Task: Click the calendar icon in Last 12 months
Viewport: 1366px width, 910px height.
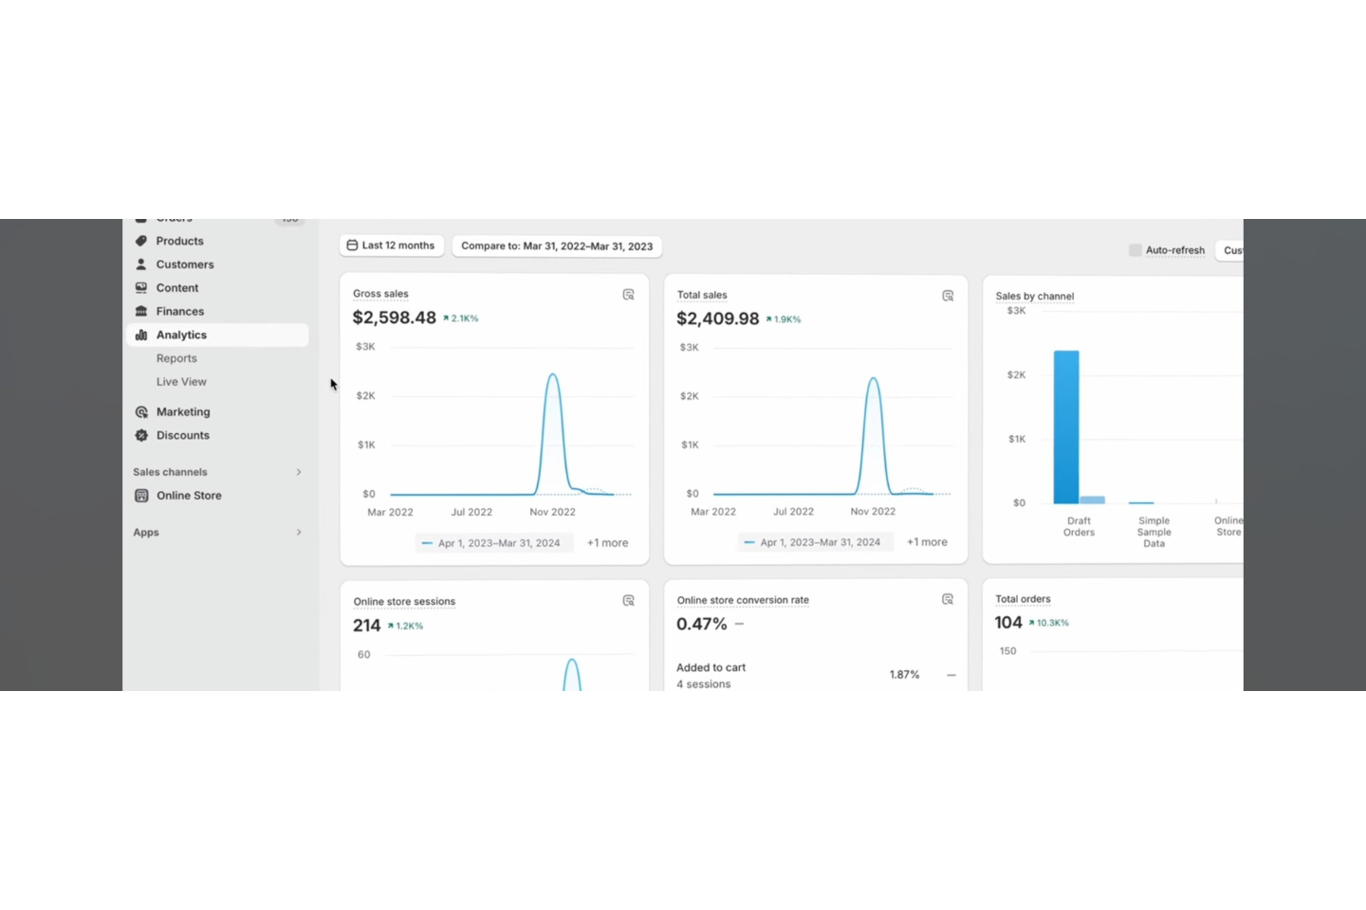Action: tap(352, 246)
